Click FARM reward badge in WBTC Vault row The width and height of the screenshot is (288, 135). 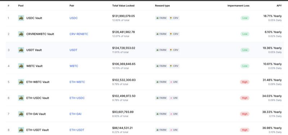coord(161,66)
